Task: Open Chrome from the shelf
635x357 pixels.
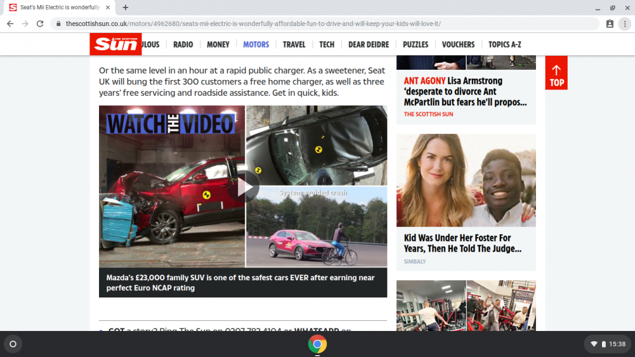Action: pos(317,344)
